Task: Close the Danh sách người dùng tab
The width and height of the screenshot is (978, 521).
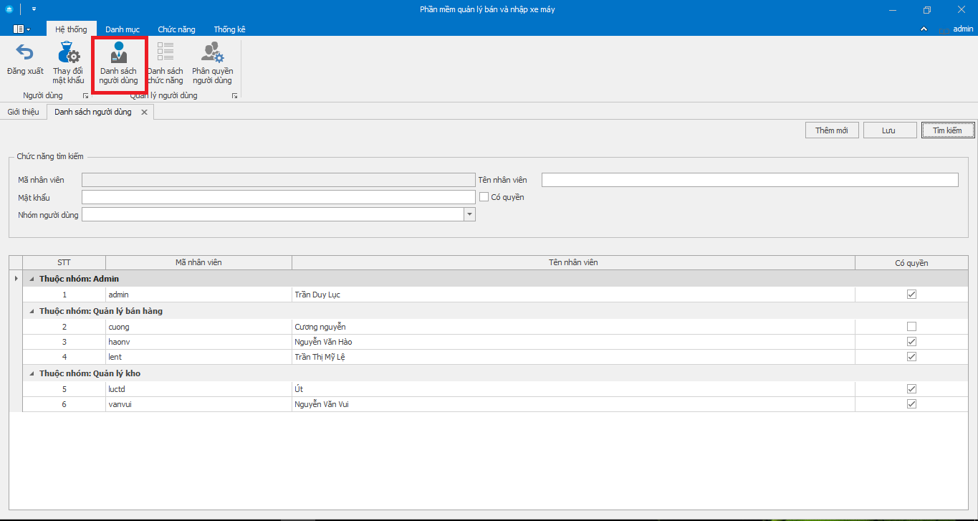Action: tap(144, 113)
